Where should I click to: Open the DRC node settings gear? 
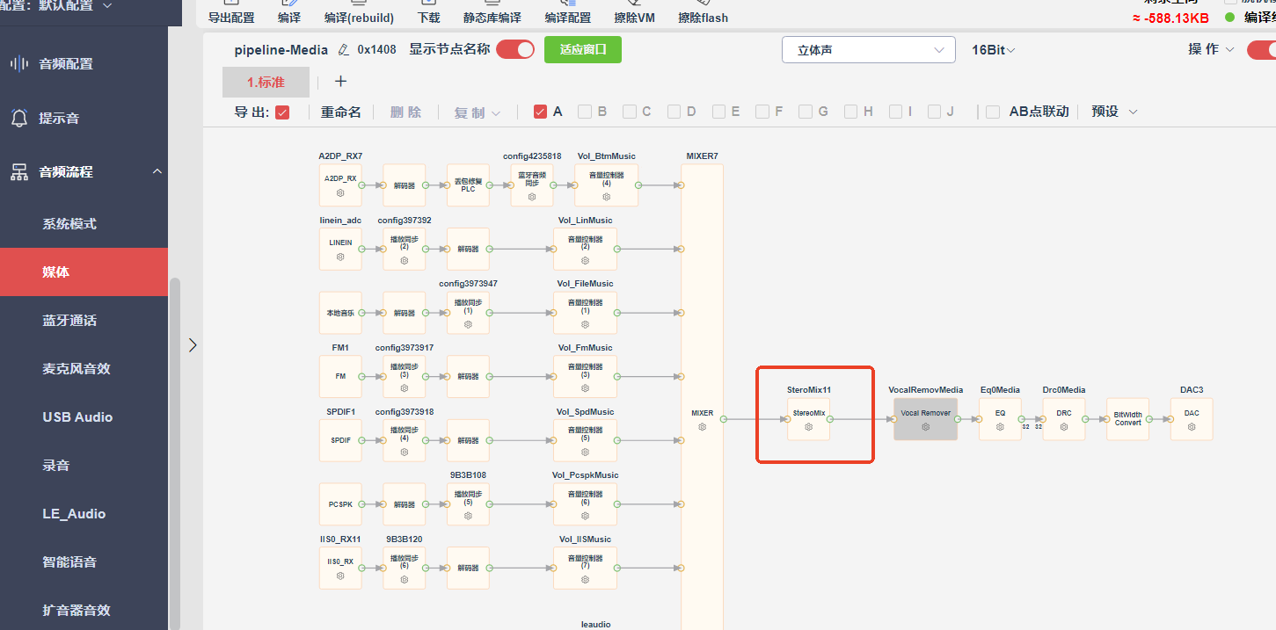pos(1064,427)
